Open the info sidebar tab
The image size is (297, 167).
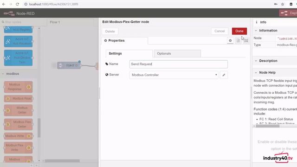coord(263,22)
